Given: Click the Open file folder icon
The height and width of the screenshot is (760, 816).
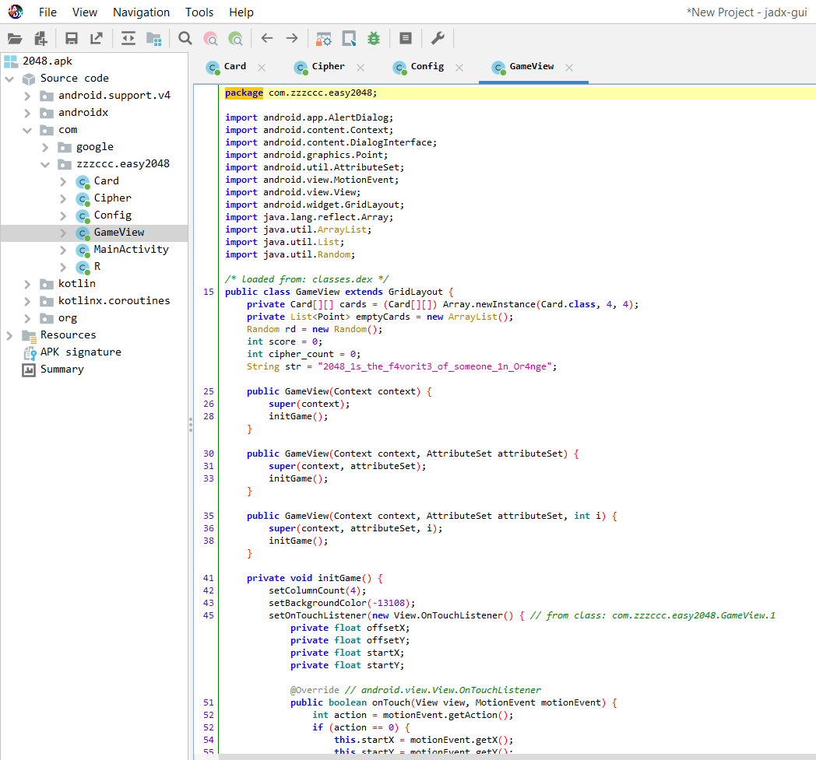Looking at the screenshot, I should (x=15, y=38).
